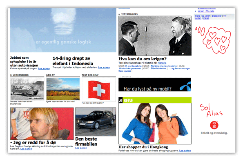Viewport: 243px width, 161px height.
Task: Click 'TEST DEG SELV' heading above the war photo
Action: tap(129, 14)
